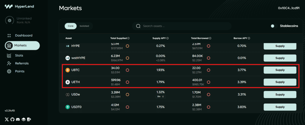The image size is (305, 125).
Task: Click the Borrow APY column header
Action: point(240,38)
